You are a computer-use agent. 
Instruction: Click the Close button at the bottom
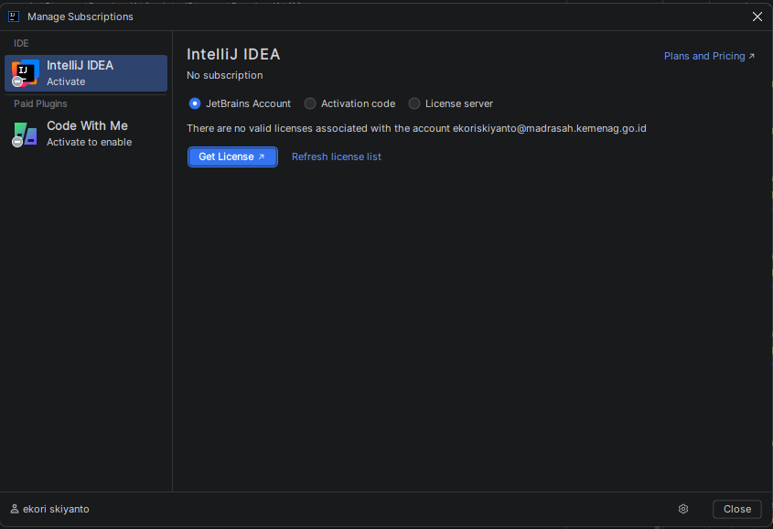[x=737, y=509]
